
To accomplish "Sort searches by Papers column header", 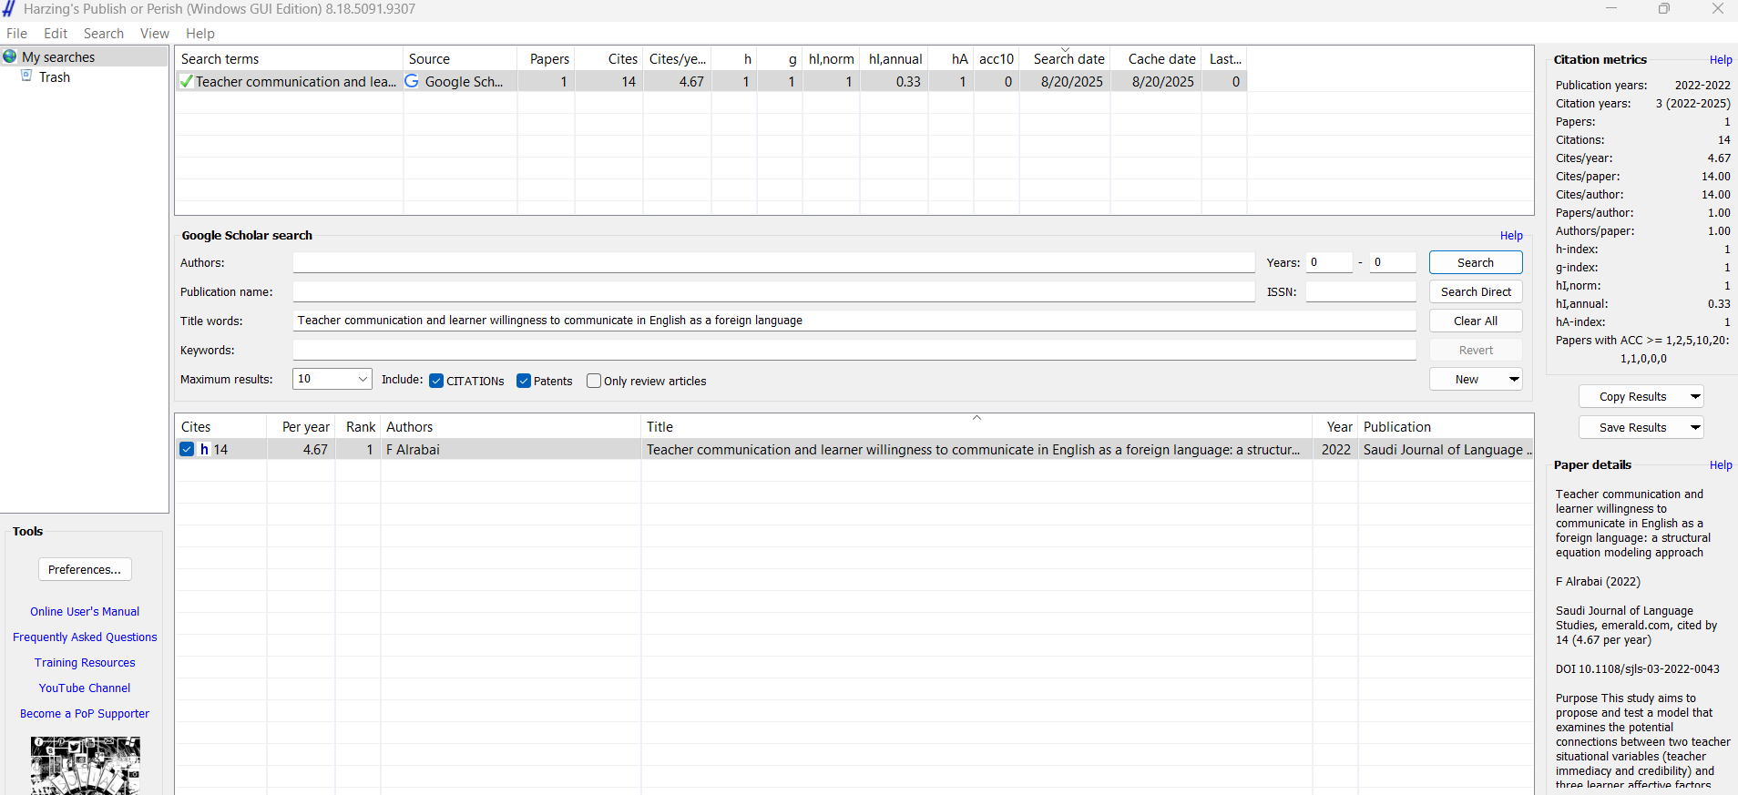I will (547, 58).
